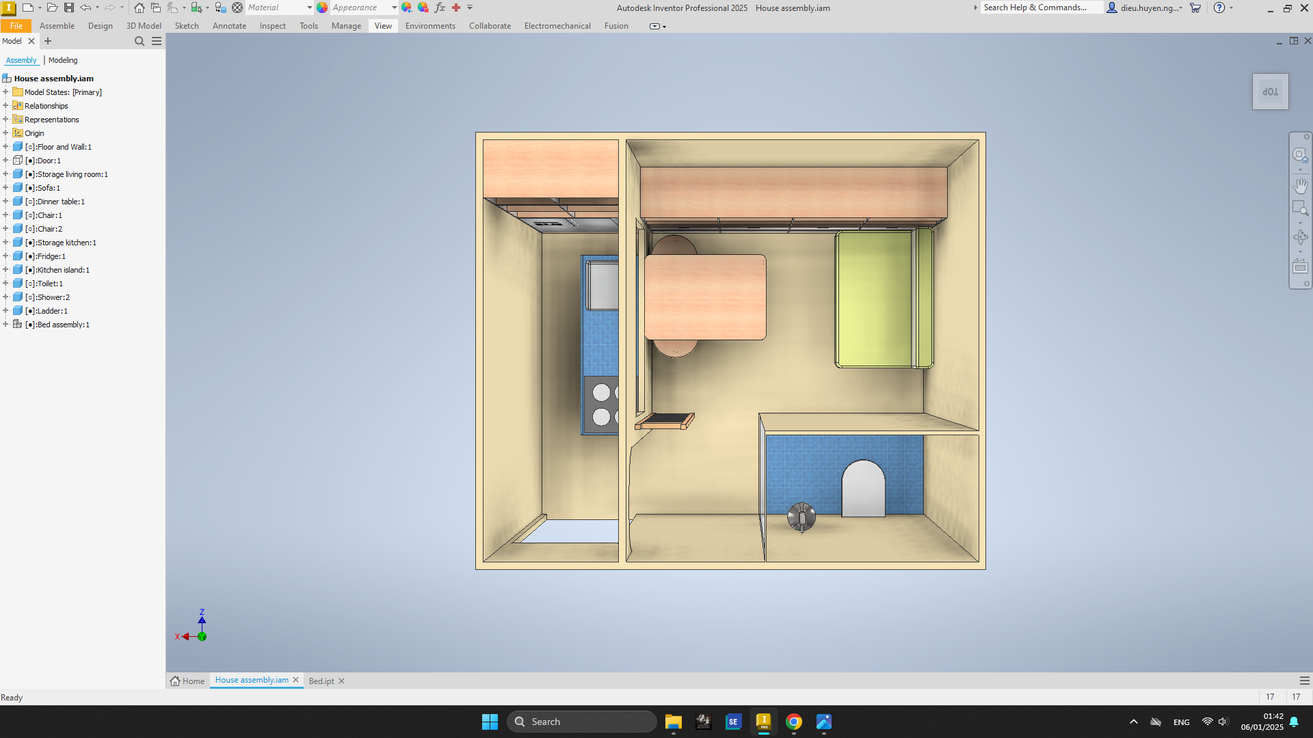Open Google Chrome from the taskbar

coord(793,722)
